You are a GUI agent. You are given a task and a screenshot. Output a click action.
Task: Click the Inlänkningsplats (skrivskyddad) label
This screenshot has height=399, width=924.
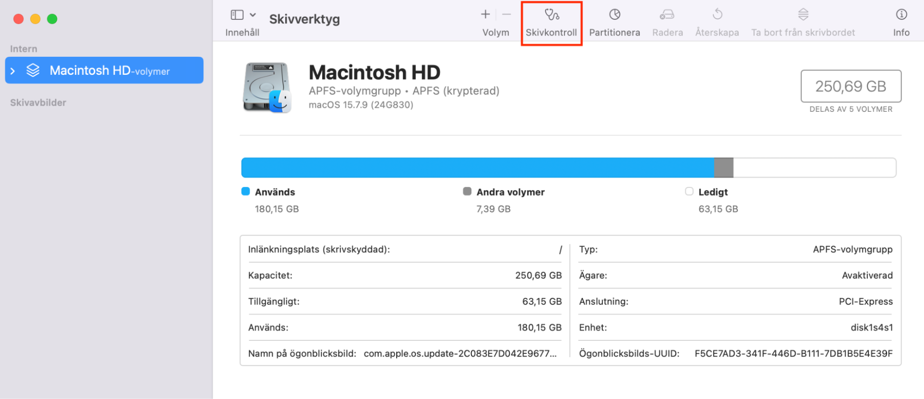(x=319, y=249)
